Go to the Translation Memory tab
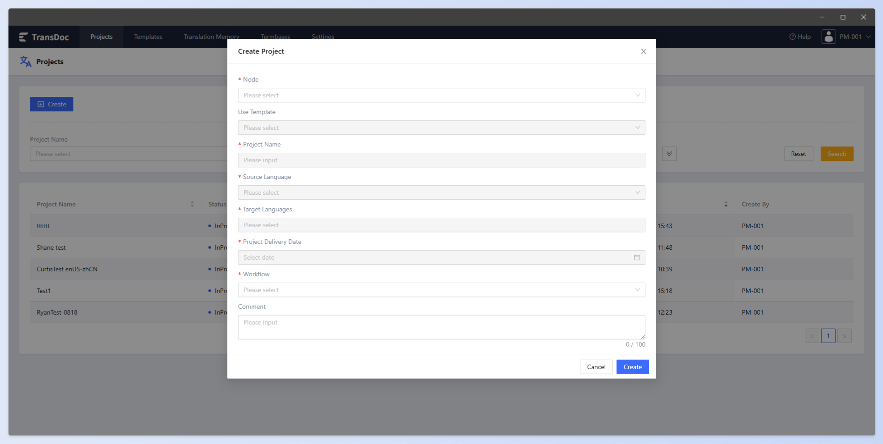Viewport: 883px width, 444px height. 211,37
